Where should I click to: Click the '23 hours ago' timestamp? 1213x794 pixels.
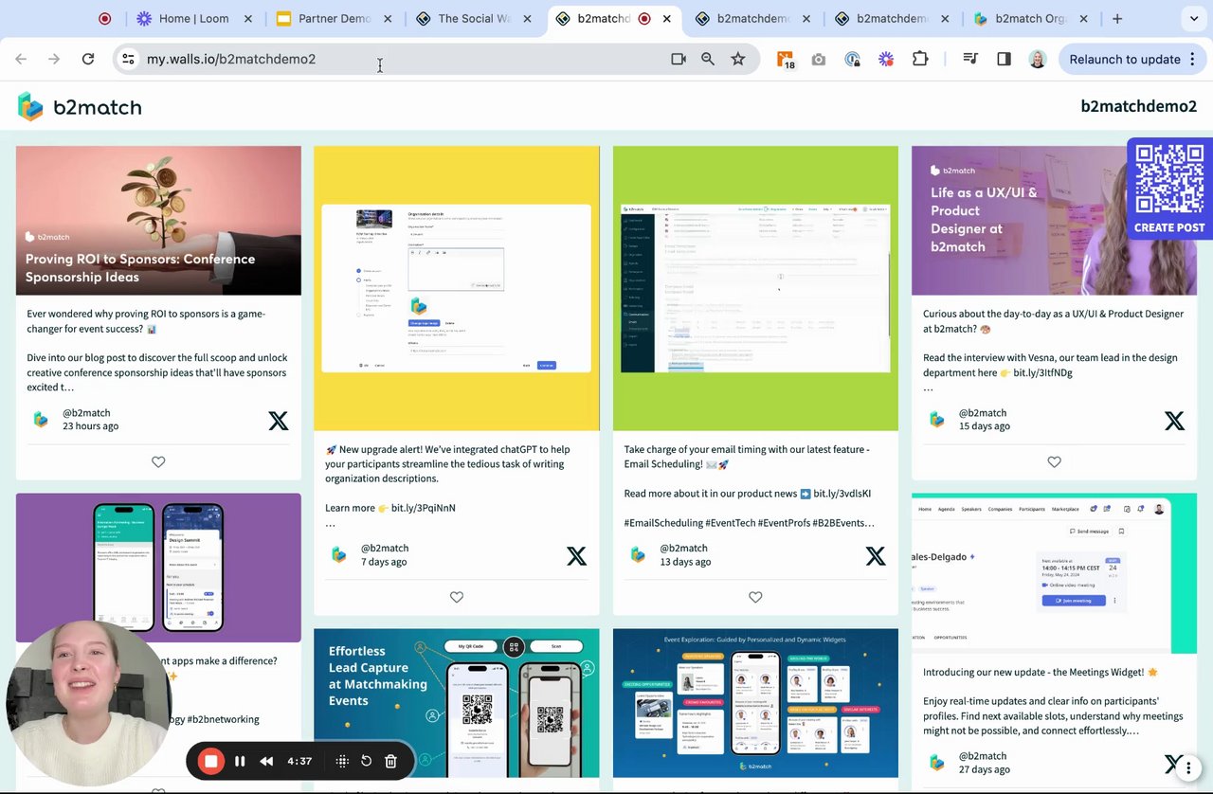(91, 426)
